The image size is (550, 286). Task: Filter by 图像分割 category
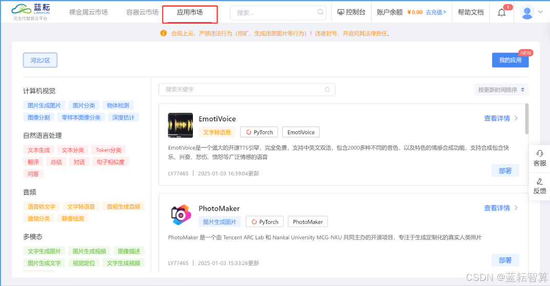pos(38,117)
